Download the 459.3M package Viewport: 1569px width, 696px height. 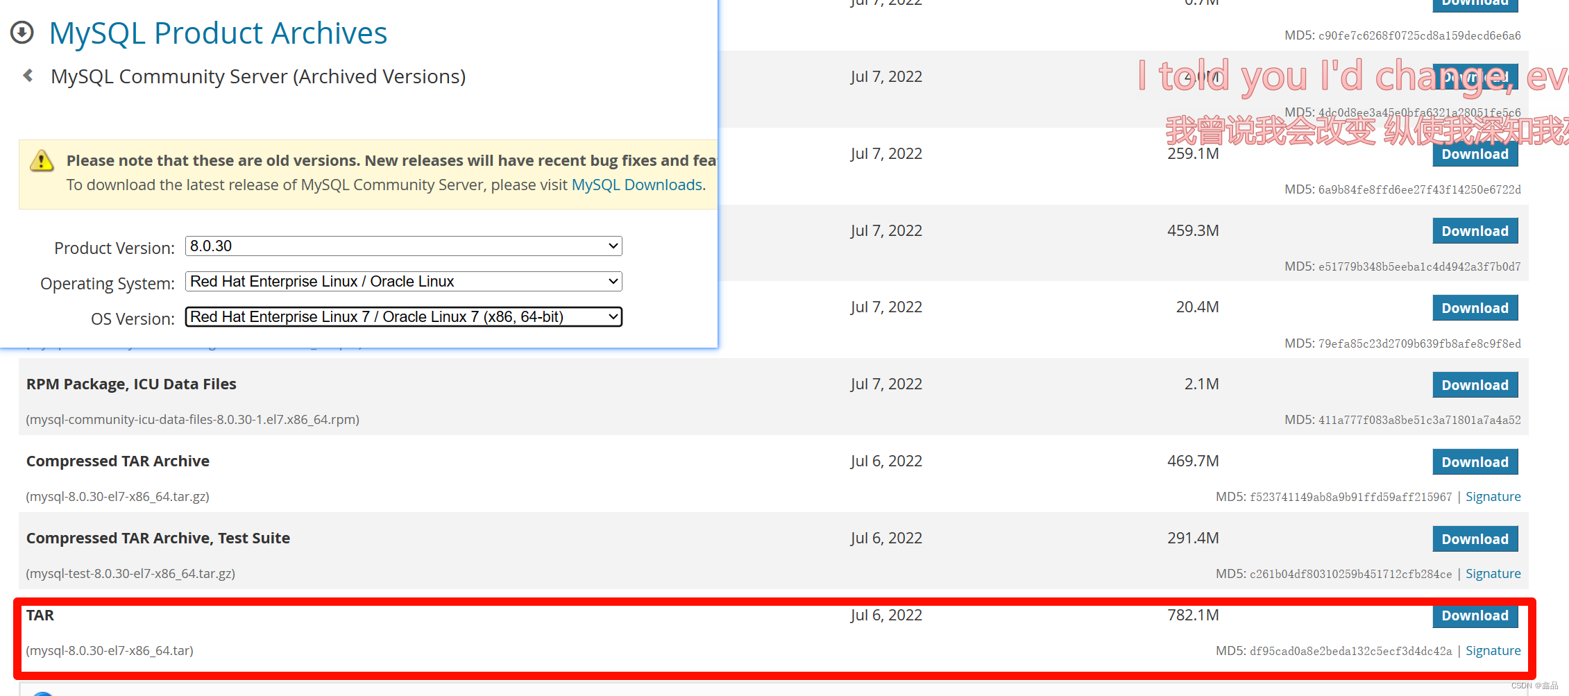coord(1475,231)
